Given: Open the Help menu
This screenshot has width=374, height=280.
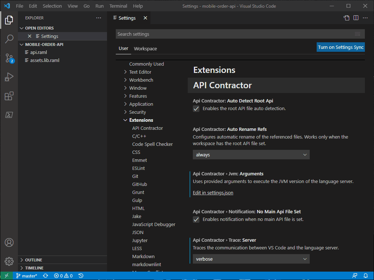Looking at the screenshot, I should click(x=138, y=6).
